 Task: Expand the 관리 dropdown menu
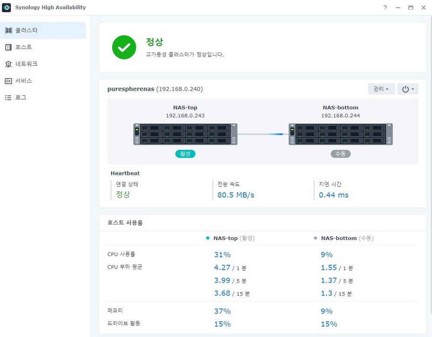click(381, 89)
